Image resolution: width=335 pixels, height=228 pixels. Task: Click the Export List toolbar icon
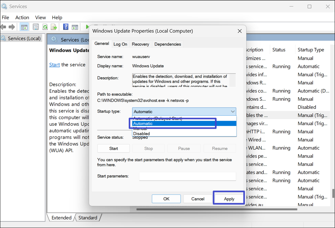click(x=54, y=27)
